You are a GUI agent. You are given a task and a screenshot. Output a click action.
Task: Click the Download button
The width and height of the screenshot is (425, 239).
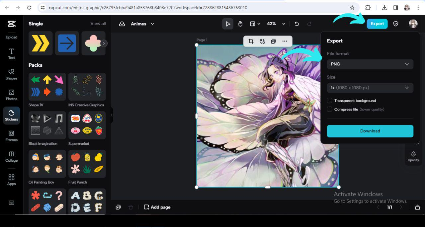[x=370, y=131]
